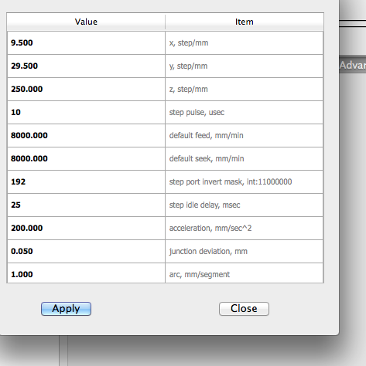Click the Close button
Image resolution: width=366 pixels, height=366 pixels.
click(244, 309)
